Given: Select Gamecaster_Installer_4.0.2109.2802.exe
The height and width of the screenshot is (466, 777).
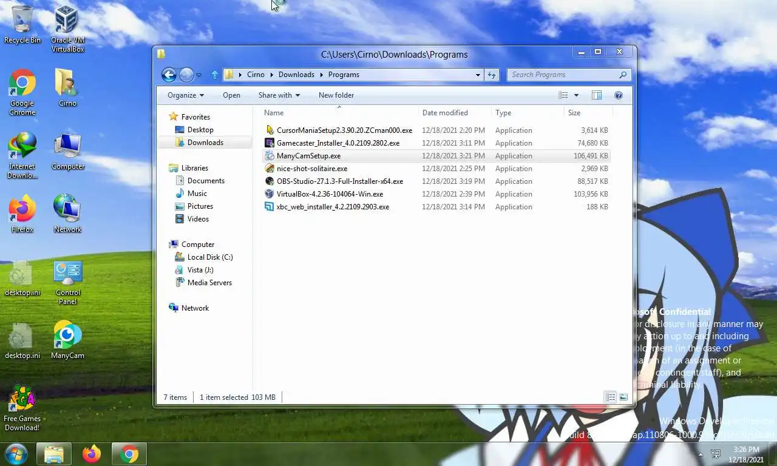Looking at the screenshot, I should (x=436, y=143).
